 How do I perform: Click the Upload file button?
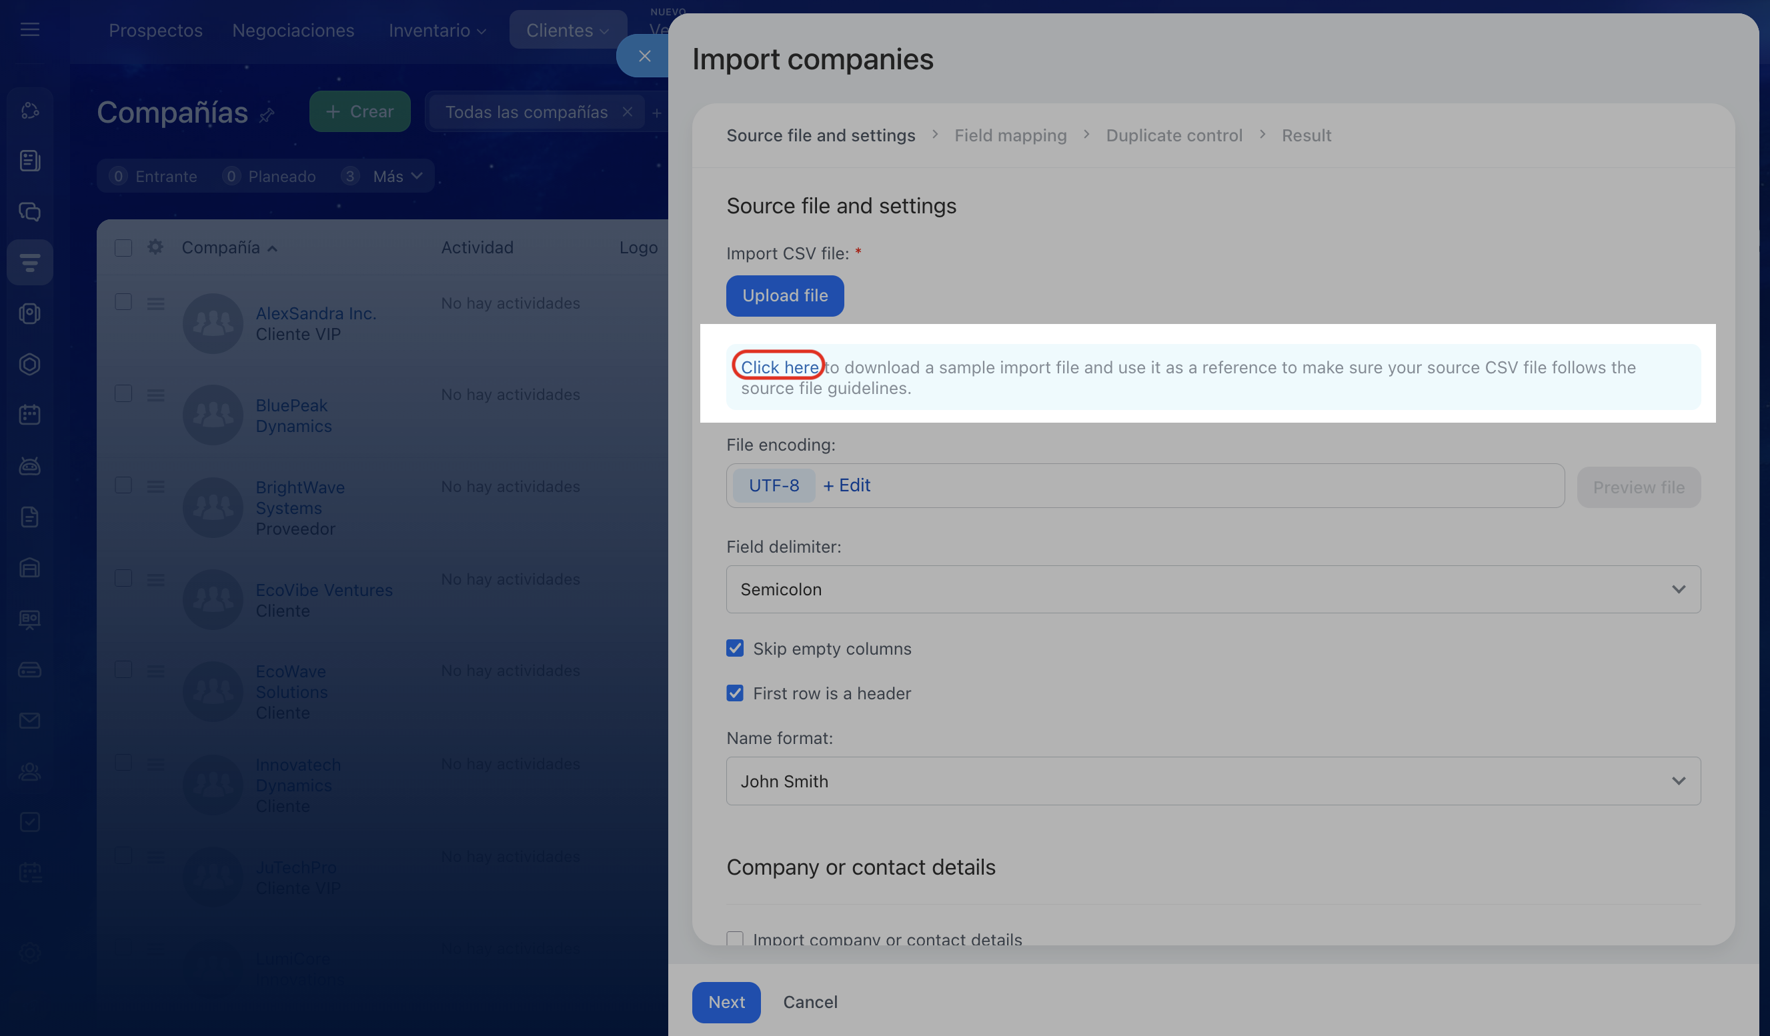pos(784,295)
